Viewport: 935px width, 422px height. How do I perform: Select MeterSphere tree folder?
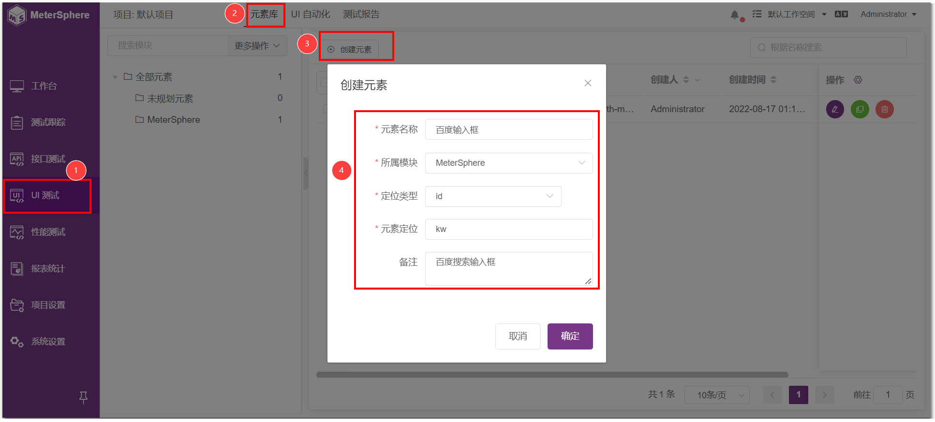tap(167, 119)
